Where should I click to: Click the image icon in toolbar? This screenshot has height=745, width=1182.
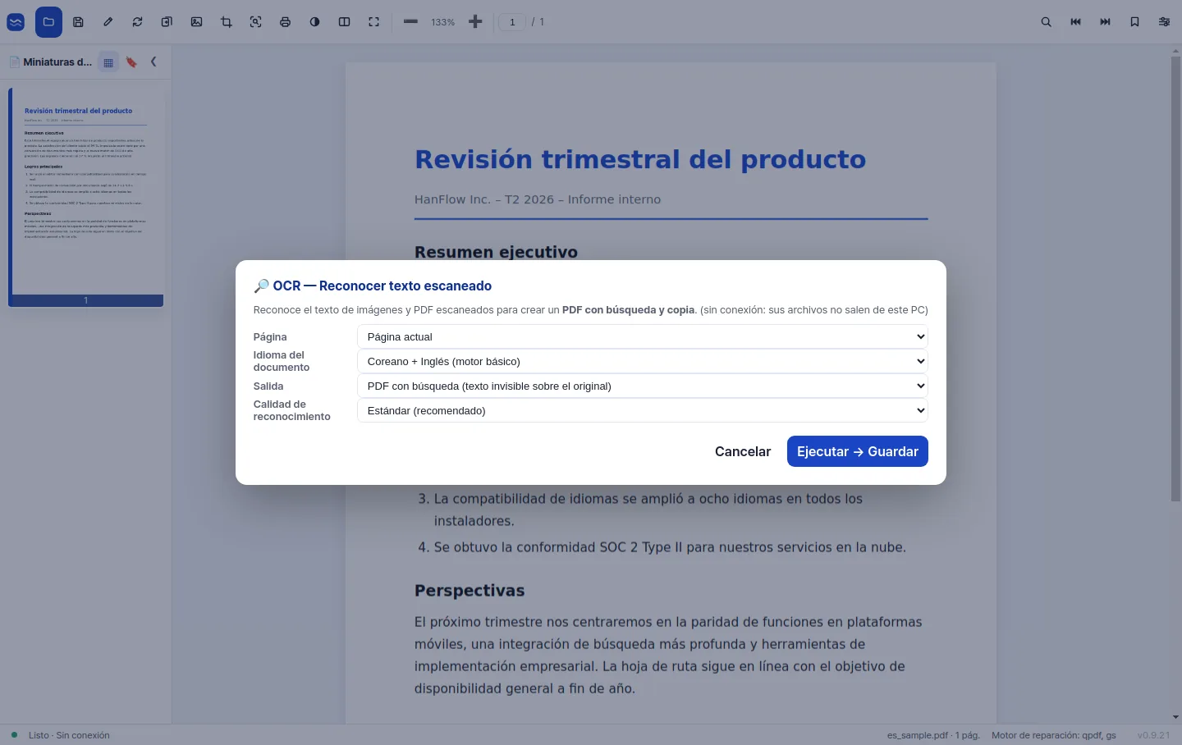tap(196, 22)
